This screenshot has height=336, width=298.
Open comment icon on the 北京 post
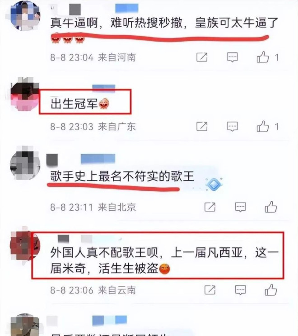pyautogui.click(x=241, y=207)
